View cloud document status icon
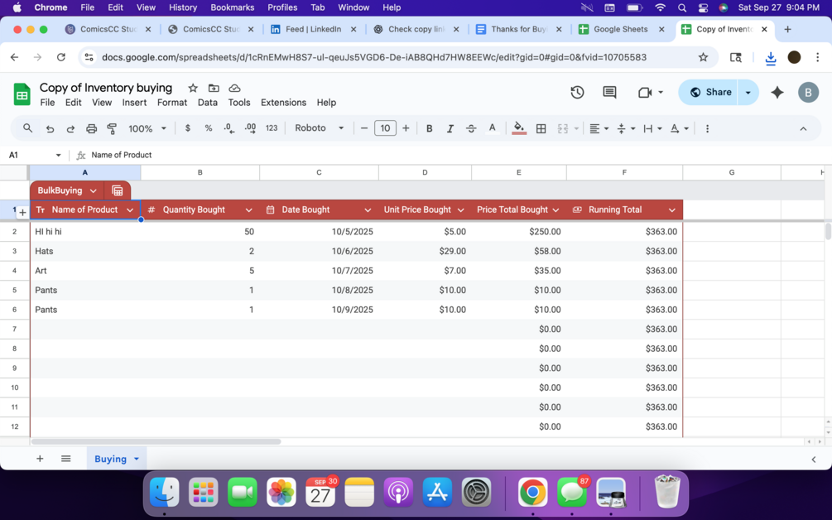This screenshot has height=520, width=832. click(234, 88)
